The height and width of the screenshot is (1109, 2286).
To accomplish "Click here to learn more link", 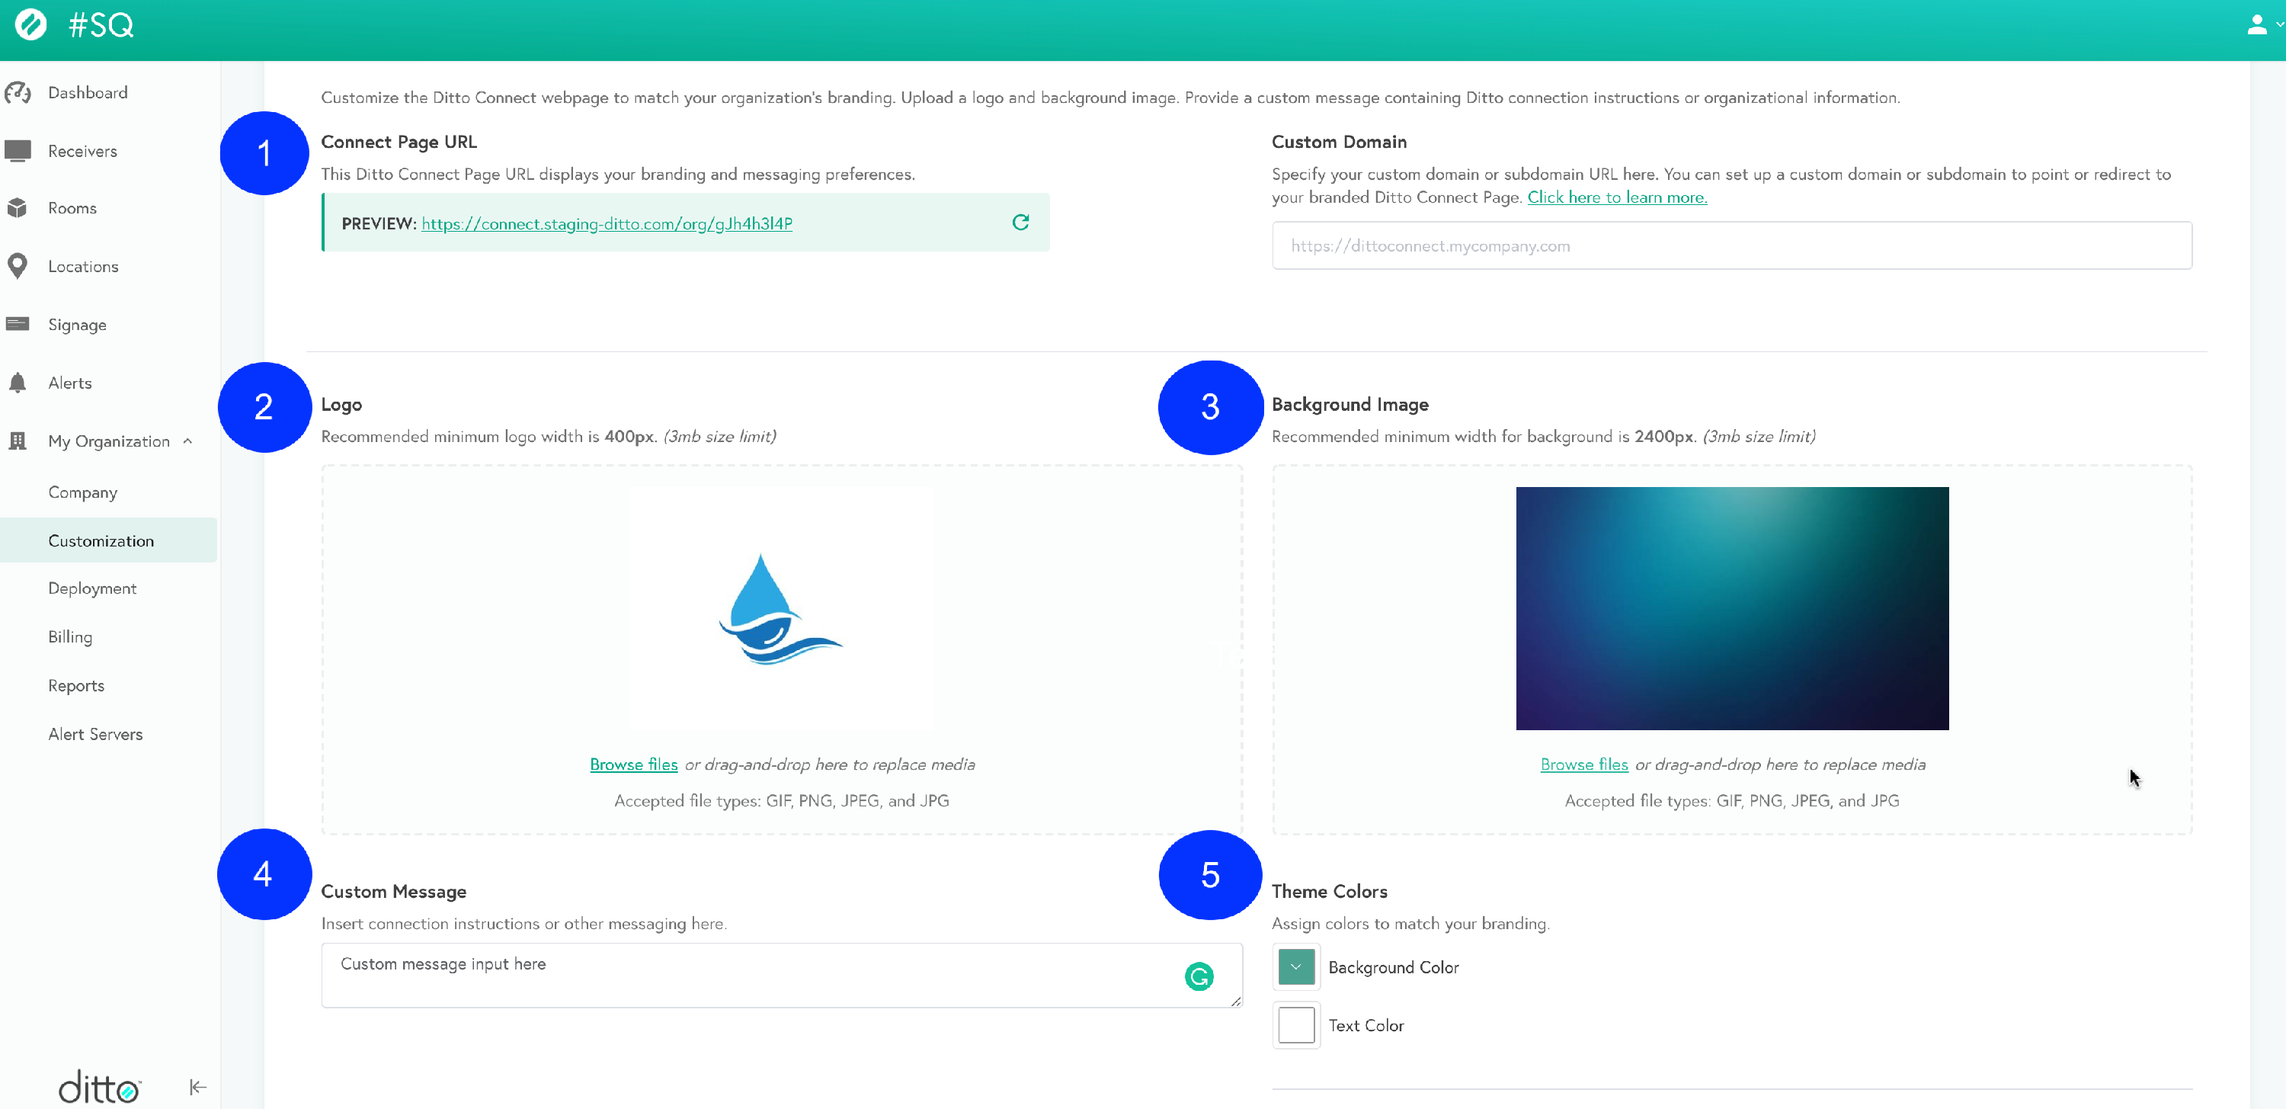I will coord(1617,197).
